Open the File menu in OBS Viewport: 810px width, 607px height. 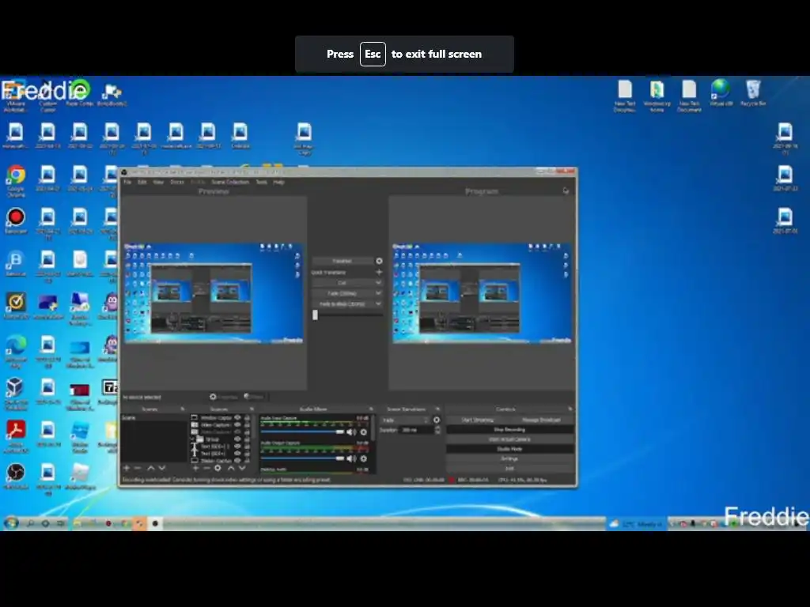tap(127, 183)
